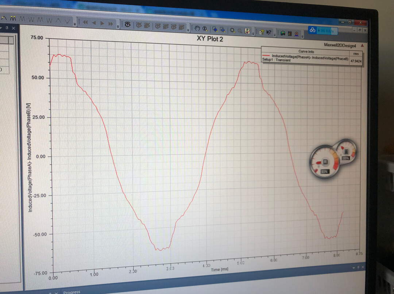Open the bottom panel dropdown arrow
The width and height of the screenshot is (394, 294).
pyautogui.click(x=354, y=268)
